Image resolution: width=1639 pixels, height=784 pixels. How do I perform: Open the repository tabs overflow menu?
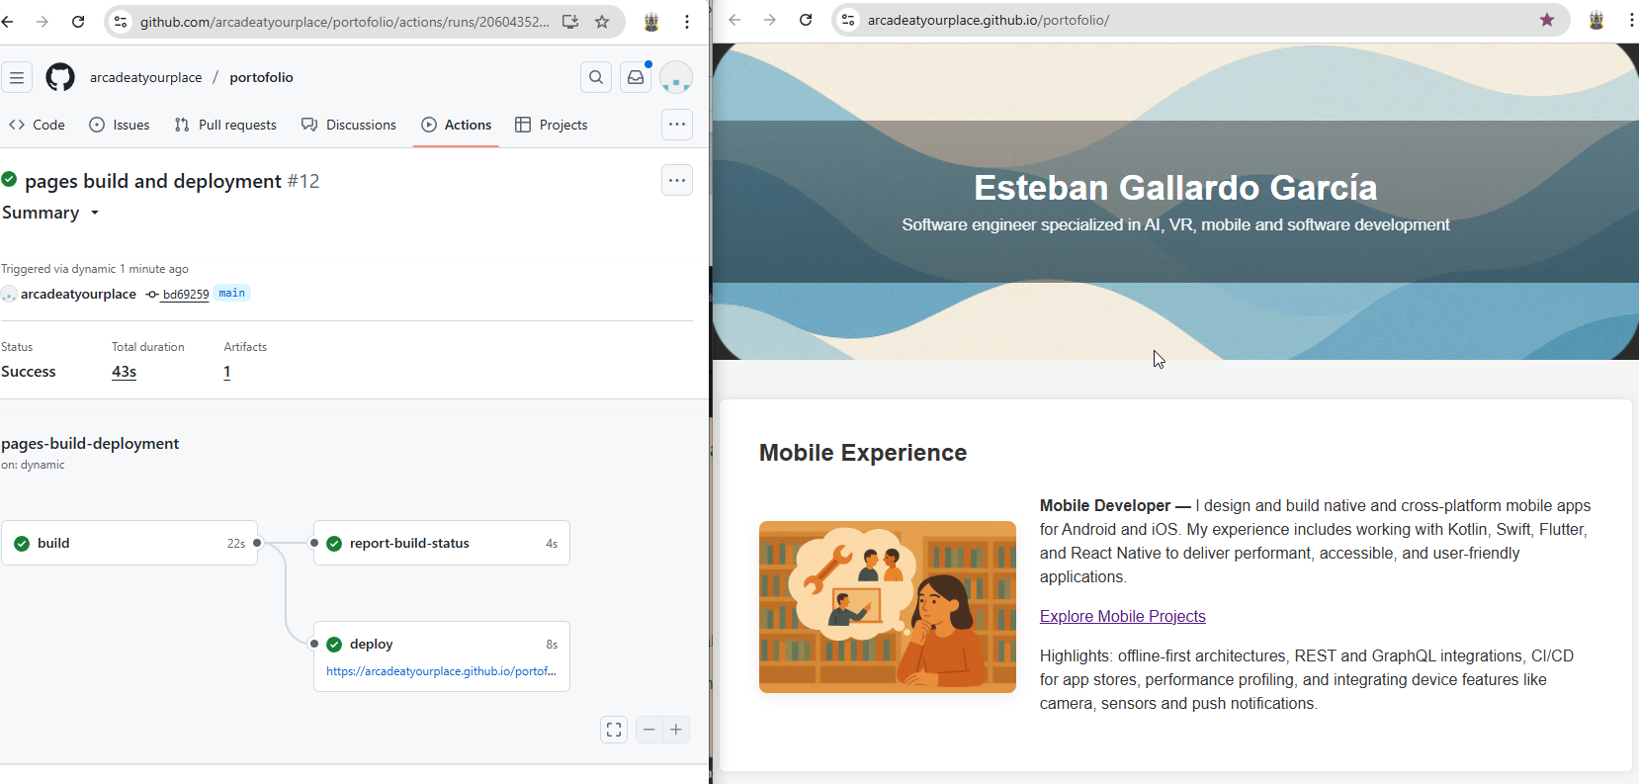[677, 125]
